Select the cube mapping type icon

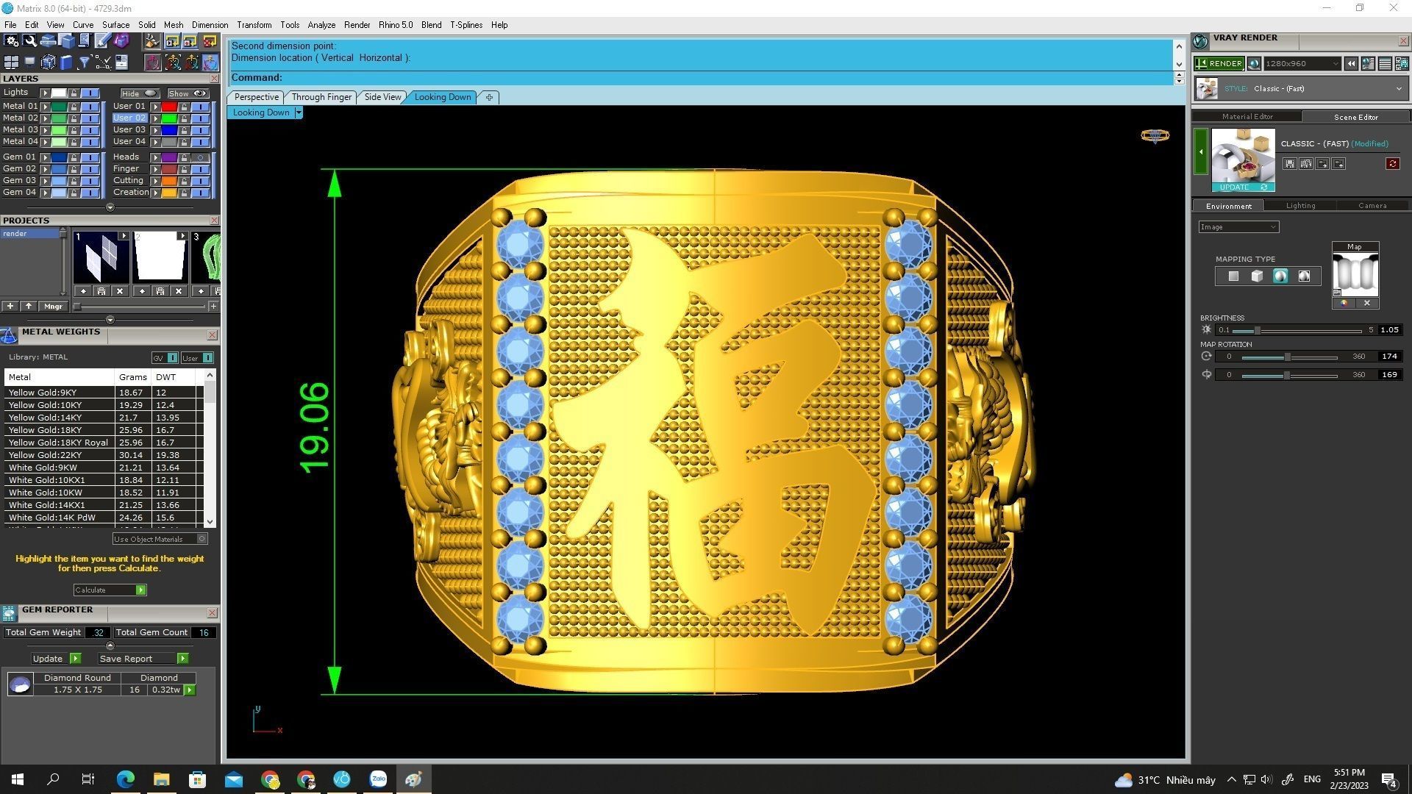[x=1257, y=276]
